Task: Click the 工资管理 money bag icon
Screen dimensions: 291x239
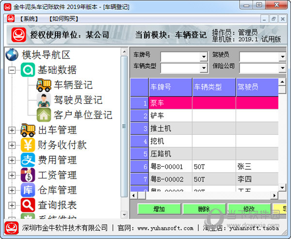Action: coord(28,175)
